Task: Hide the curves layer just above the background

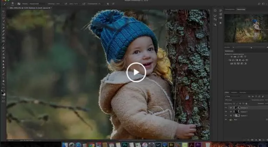Action: (226, 115)
